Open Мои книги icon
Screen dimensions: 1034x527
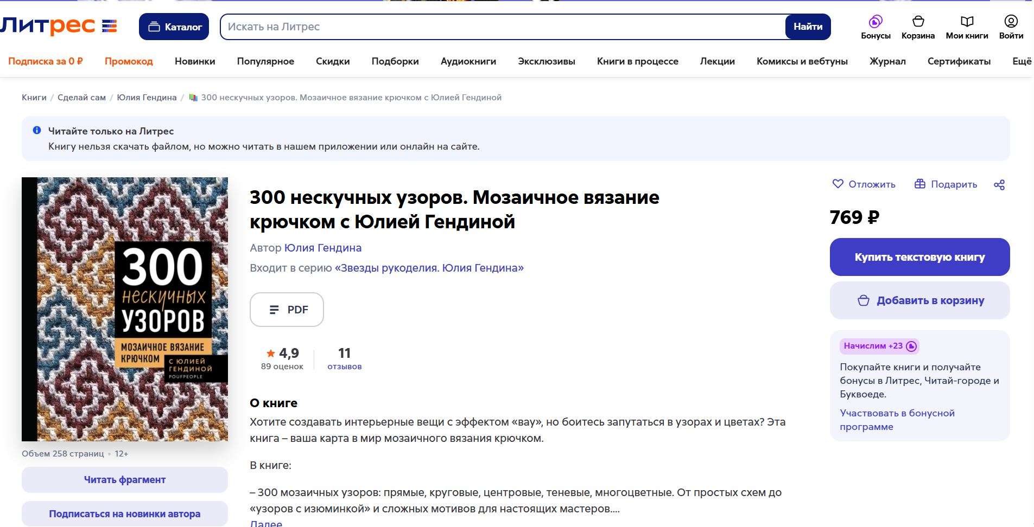(x=967, y=27)
